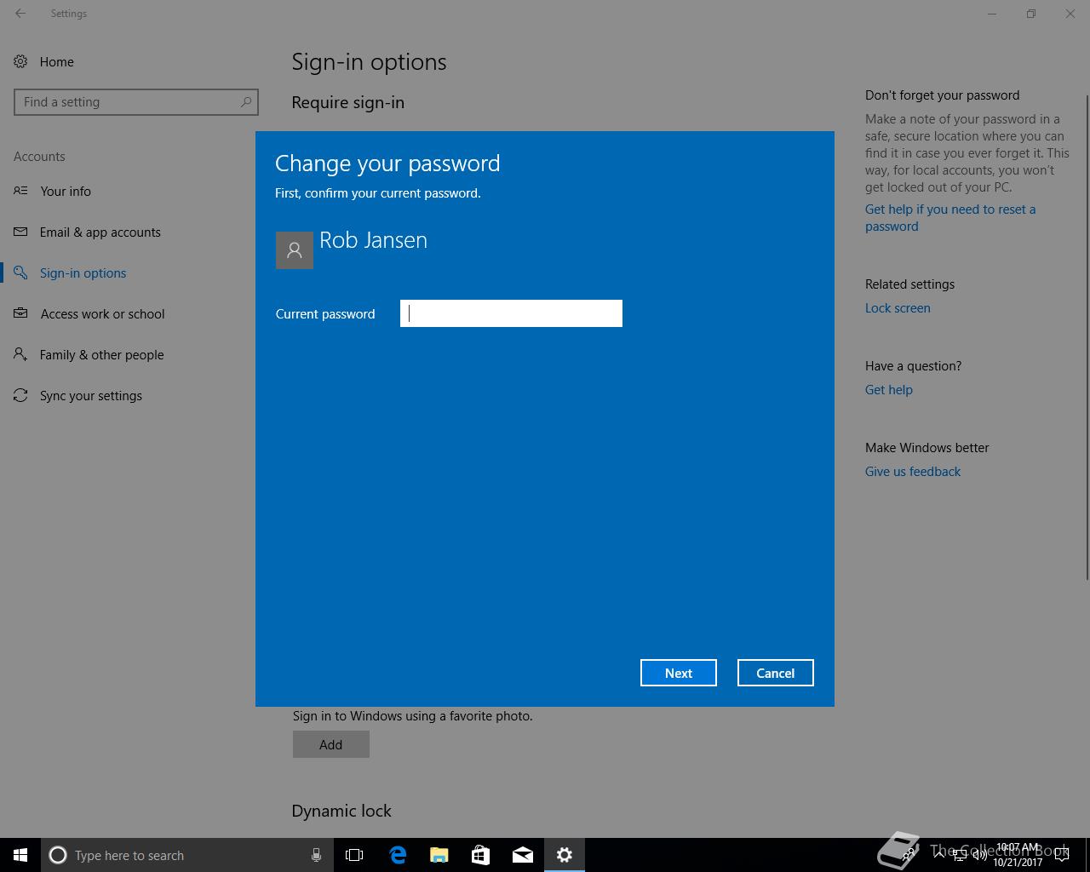
Task: Click the Email & app accounts envelope icon
Action: pos(20,232)
